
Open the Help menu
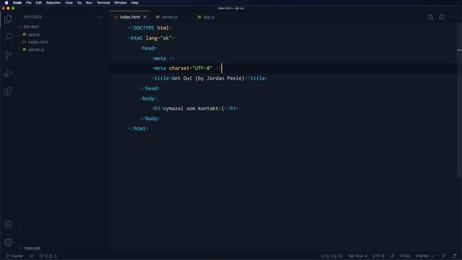(135, 3)
